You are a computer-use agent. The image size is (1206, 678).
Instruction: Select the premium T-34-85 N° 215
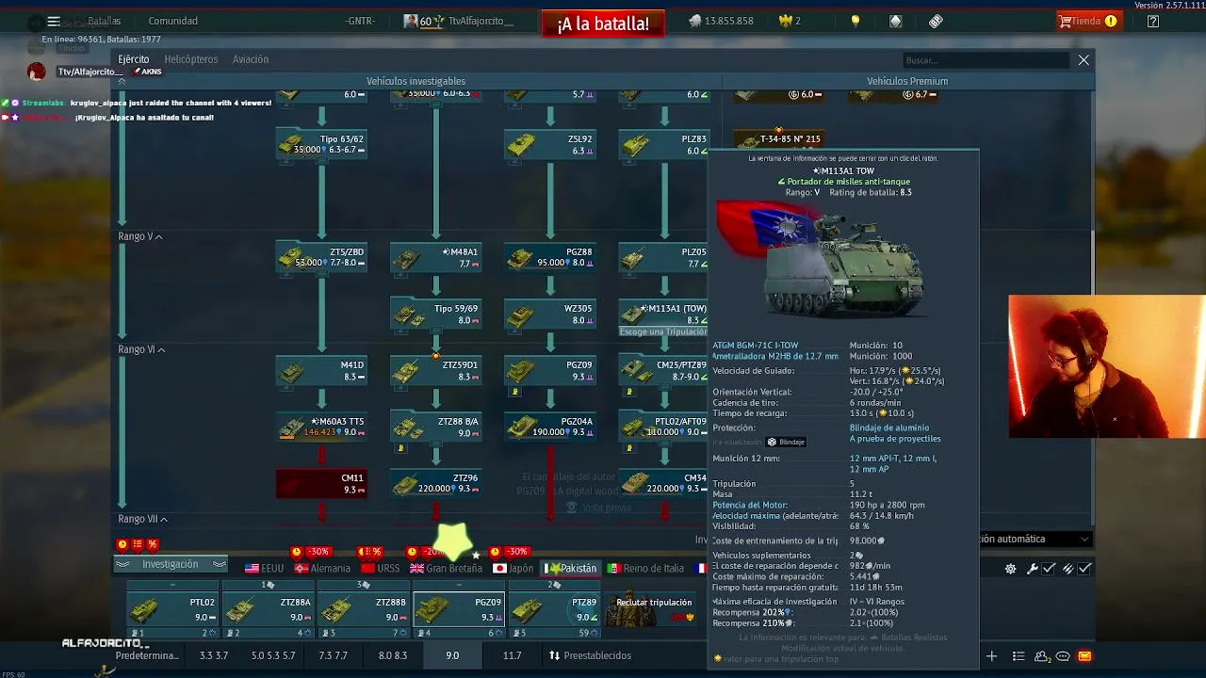click(779, 139)
